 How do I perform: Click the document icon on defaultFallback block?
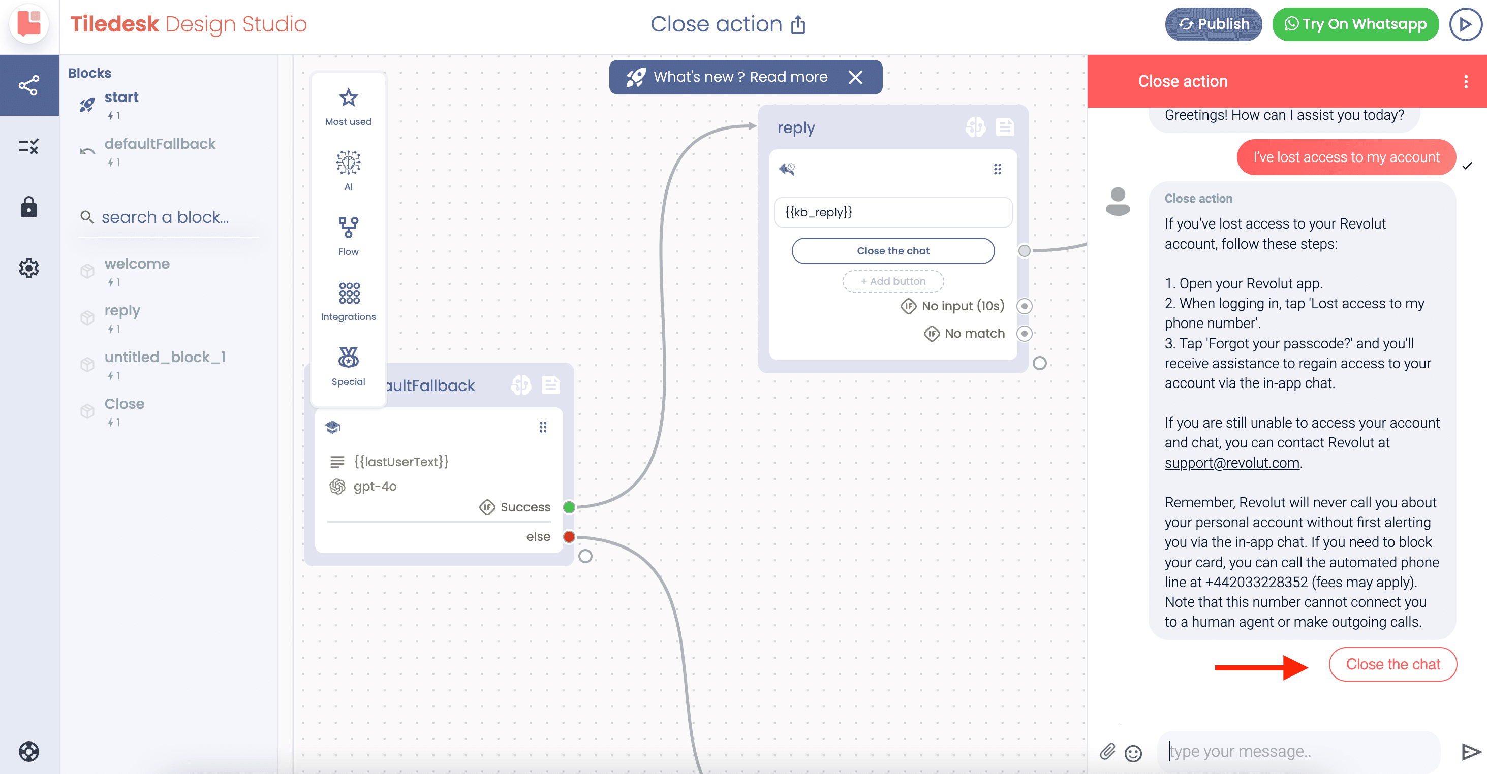coord(551,384)
